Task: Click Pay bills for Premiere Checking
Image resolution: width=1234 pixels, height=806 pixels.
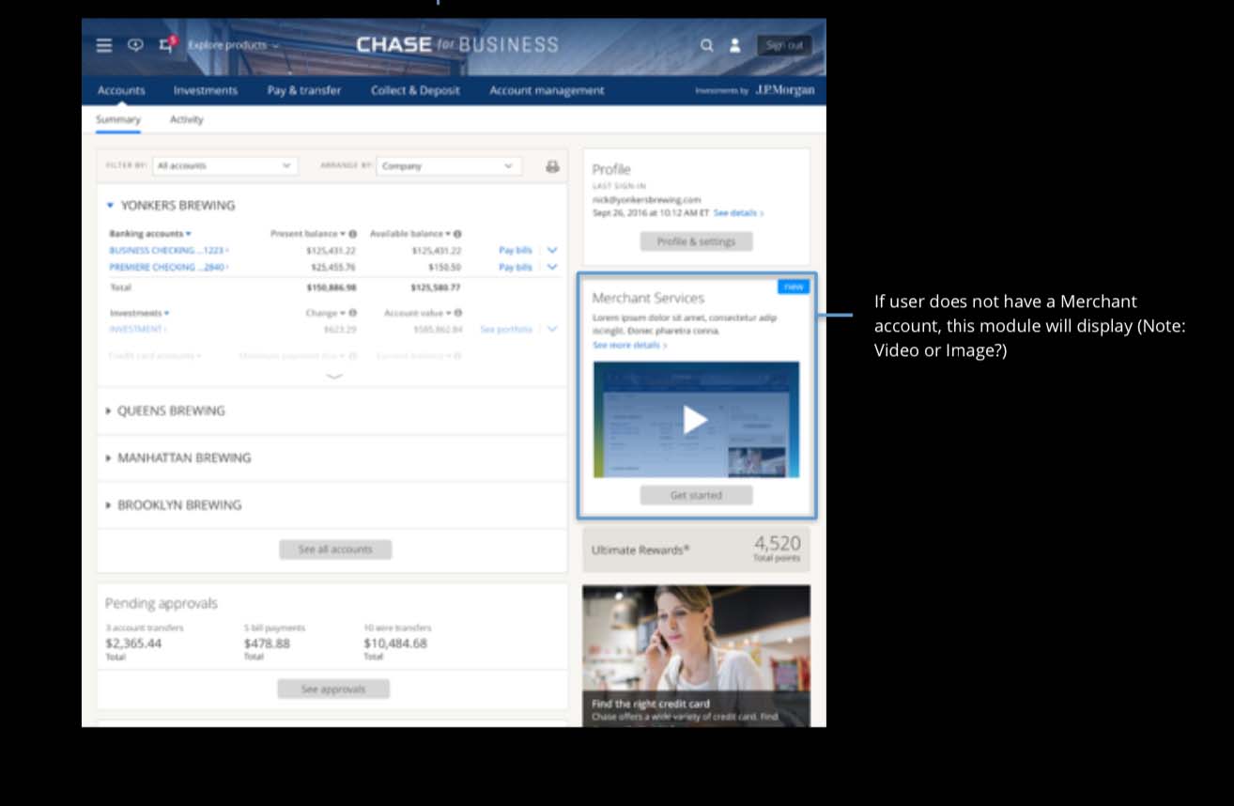Action: coord(516,268)
